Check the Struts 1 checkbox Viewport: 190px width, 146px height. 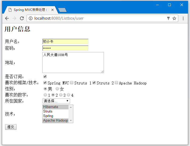(72, 83)
